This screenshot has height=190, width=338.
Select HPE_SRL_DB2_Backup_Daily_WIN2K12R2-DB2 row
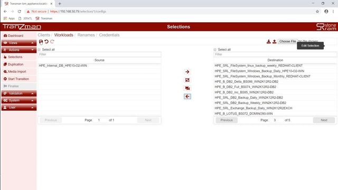(275, 98)
